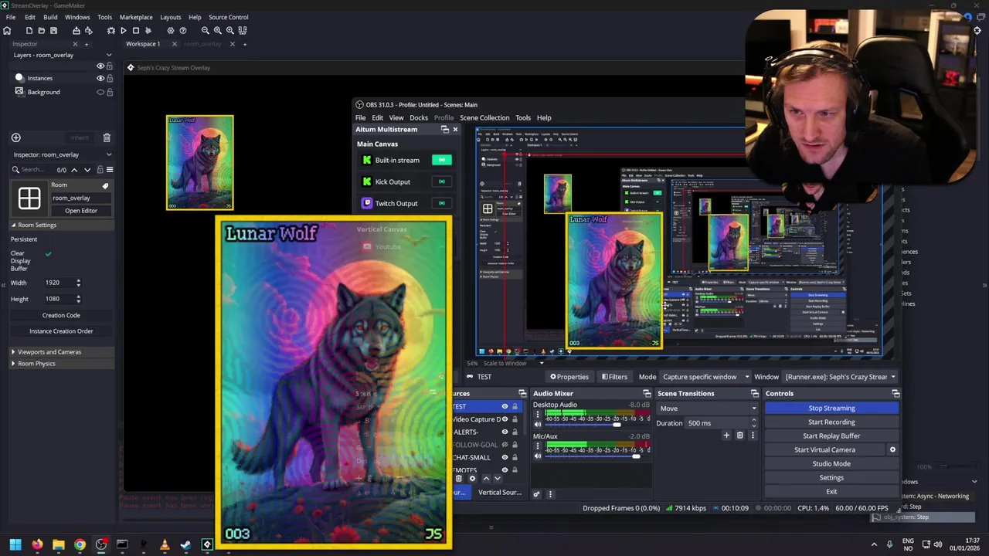989x556 pixels.
Task: Stop the running game with the square icon
Action: tap(135, 30)
